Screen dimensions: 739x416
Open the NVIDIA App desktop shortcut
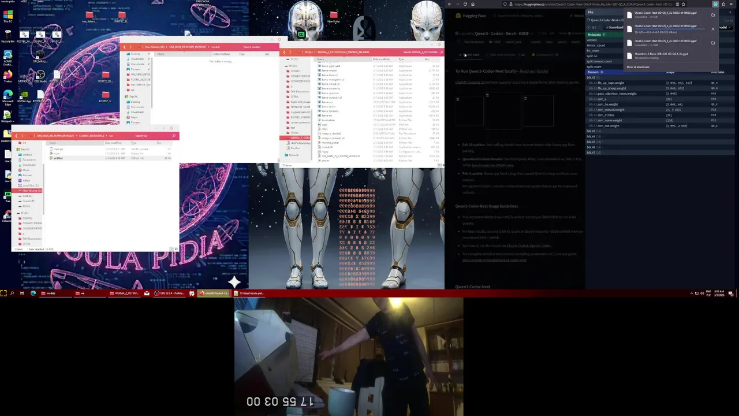click(24, 97)
